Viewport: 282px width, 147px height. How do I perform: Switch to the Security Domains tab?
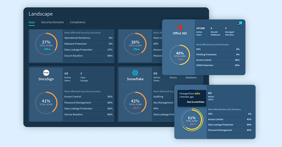coord(52,22)
